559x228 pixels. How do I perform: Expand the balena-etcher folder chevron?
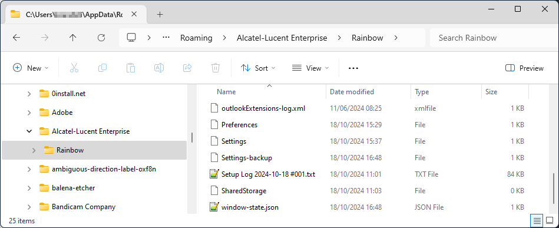[29, 188]
